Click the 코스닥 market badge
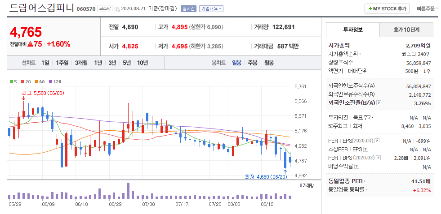Image resolution: width=441 pixels, height=214 pixels. (x=105, y=9)
